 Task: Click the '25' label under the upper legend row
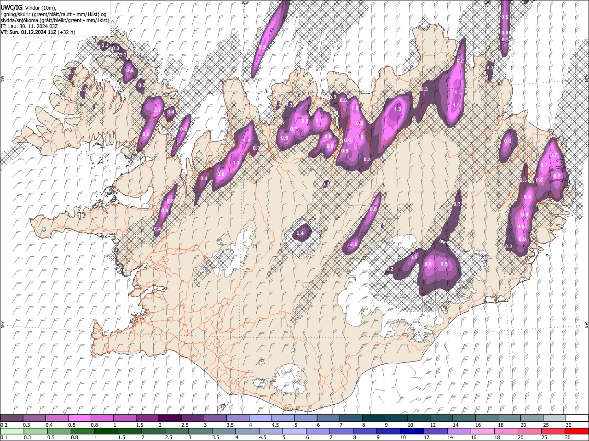click(545, 425)
